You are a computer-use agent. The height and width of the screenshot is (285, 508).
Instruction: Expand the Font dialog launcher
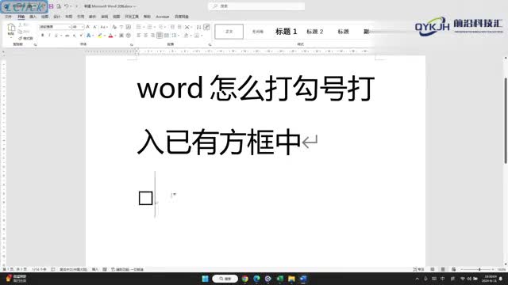coord(132,44)
